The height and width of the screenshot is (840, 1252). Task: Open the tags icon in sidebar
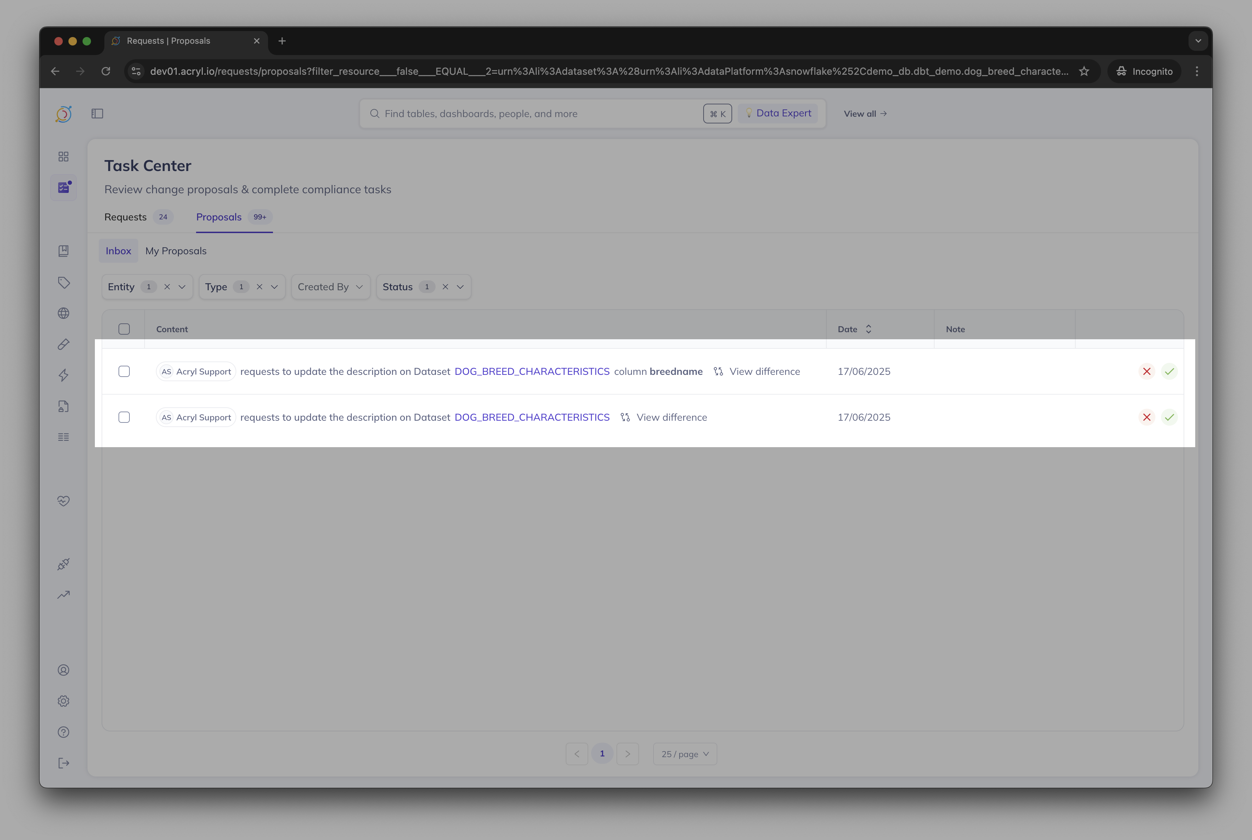tap(64, 282)
